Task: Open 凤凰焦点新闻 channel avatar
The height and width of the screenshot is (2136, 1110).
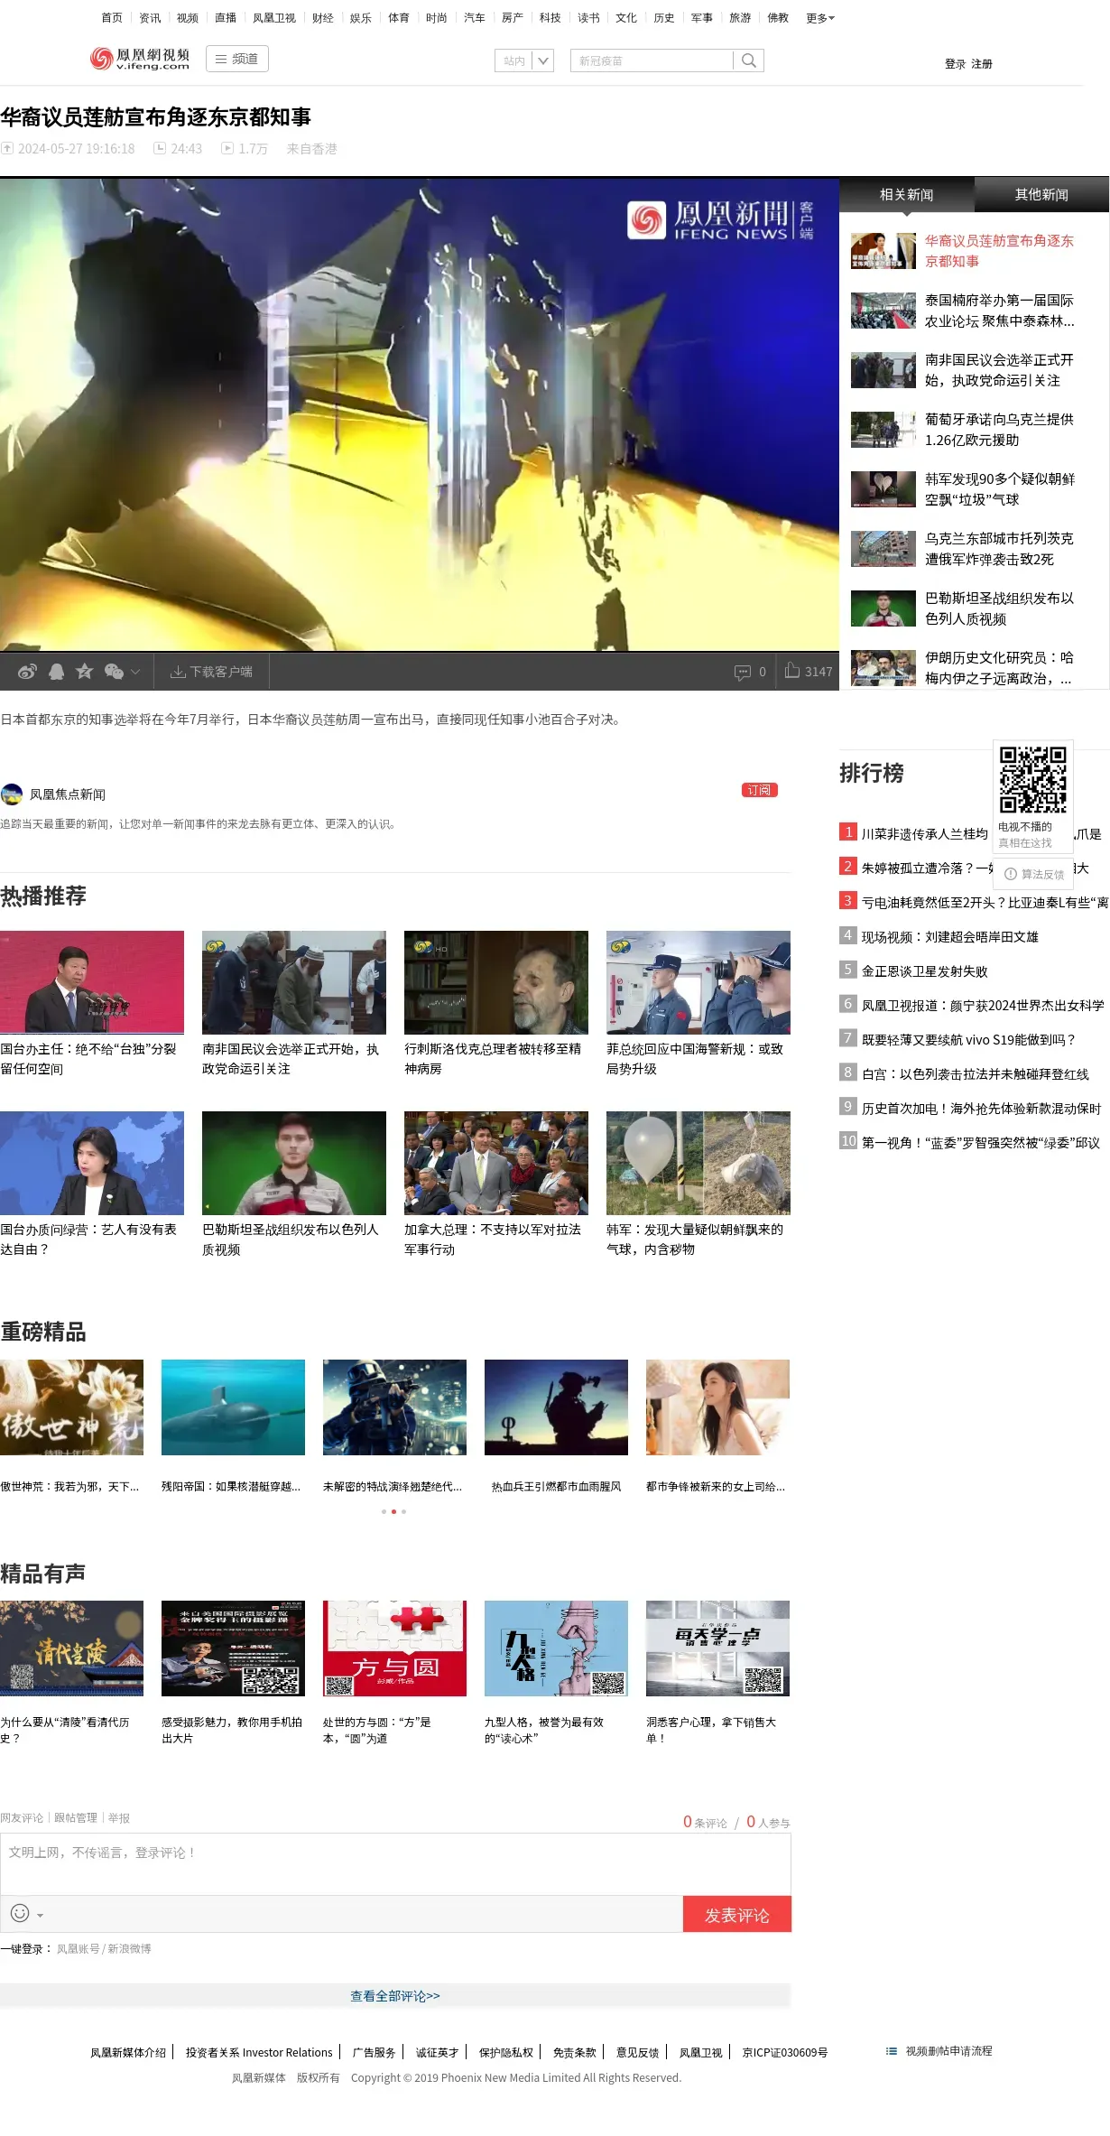Action: 12,794
